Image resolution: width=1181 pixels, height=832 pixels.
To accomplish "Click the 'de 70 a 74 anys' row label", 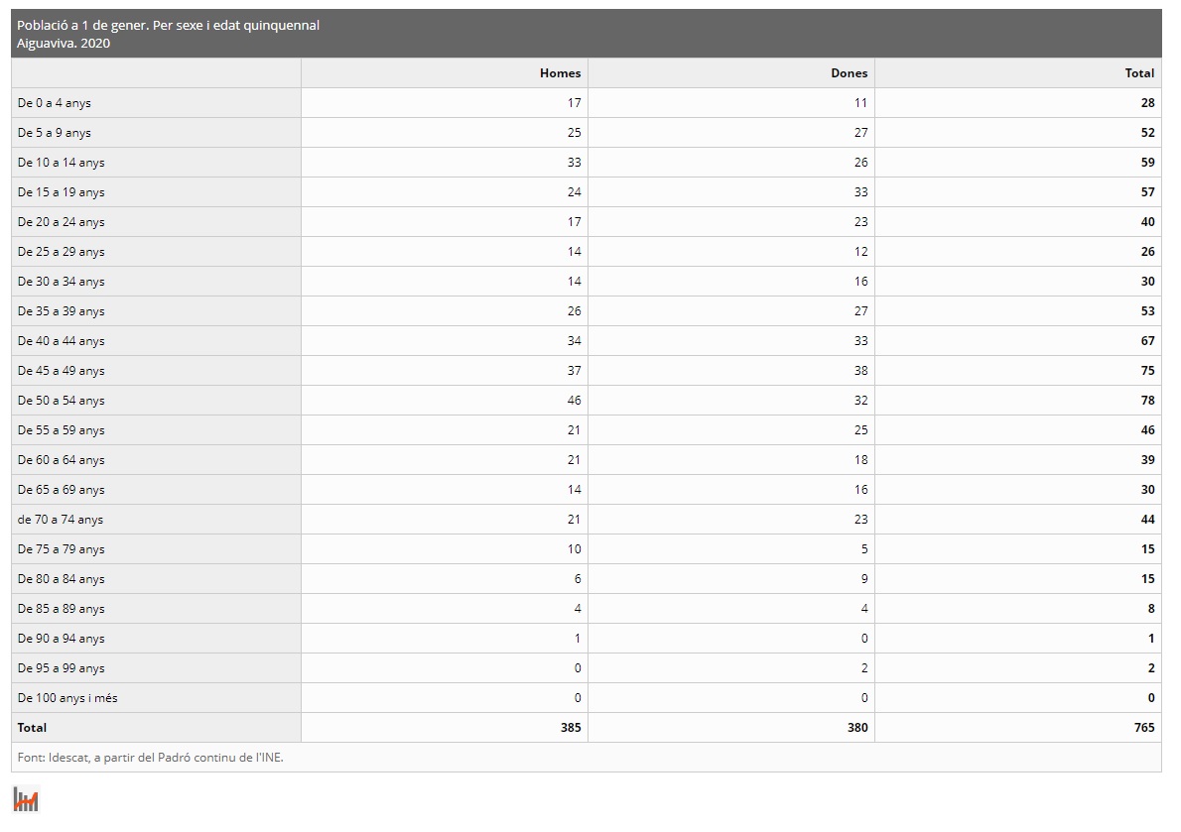I will 61,520.
